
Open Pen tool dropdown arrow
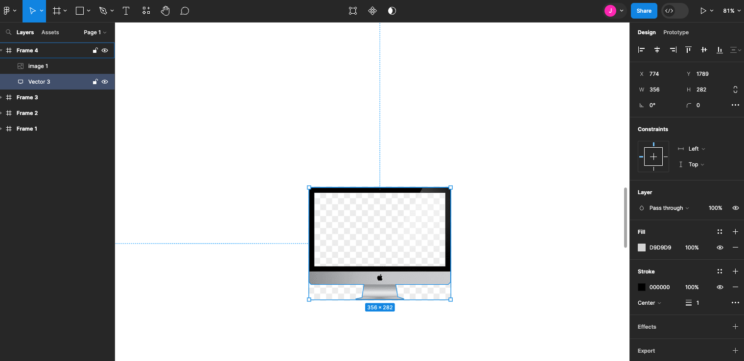[x=112, y=11]
